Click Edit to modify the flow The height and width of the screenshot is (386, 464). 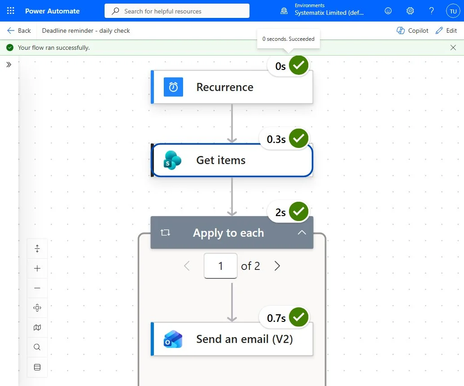(446, 30)
